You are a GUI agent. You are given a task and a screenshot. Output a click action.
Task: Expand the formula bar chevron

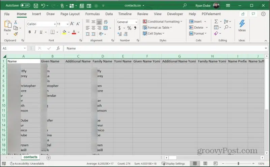[x=266, y=48]
